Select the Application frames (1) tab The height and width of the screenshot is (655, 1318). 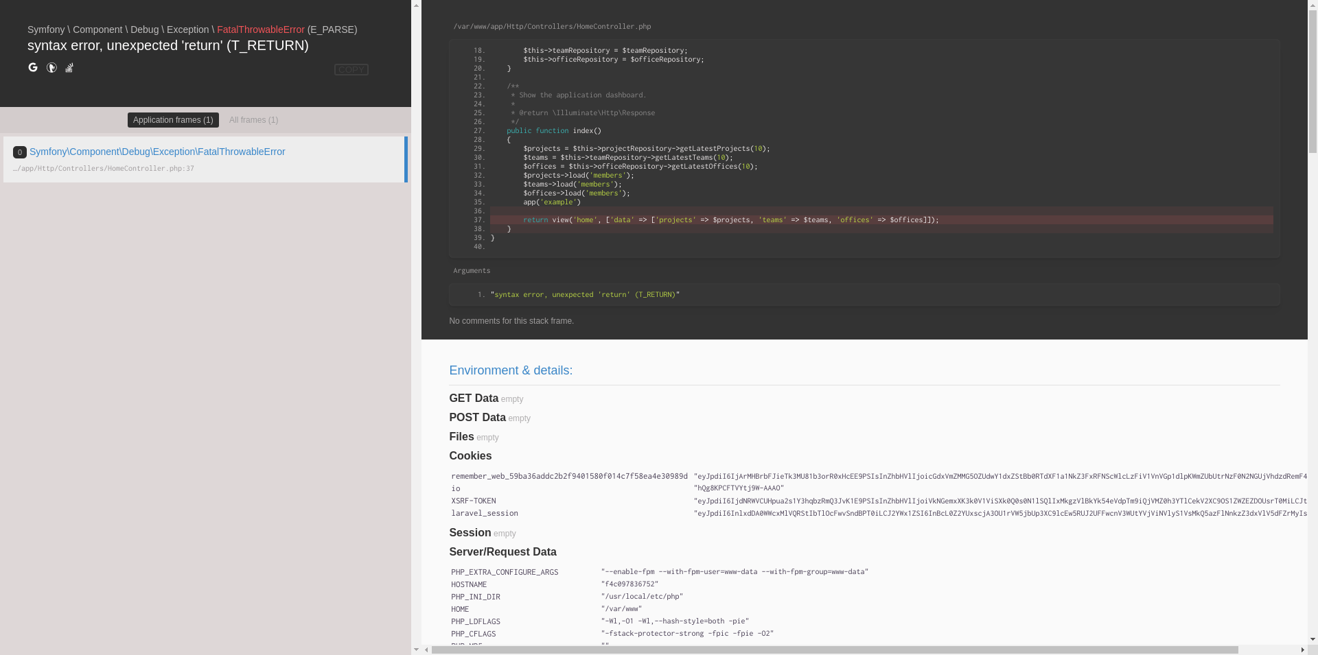tap(172, 120)
